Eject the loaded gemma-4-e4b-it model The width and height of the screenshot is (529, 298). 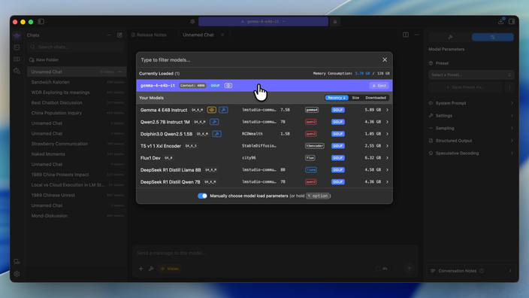pos(379,86)
